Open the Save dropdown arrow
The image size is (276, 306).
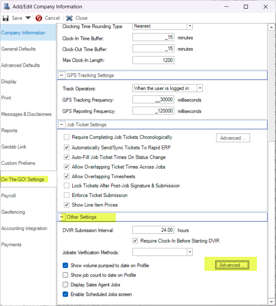pyautogui.click(x=28, y=18)
